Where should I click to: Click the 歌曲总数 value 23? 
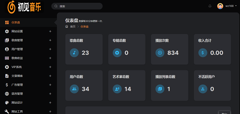coord(85,53)
